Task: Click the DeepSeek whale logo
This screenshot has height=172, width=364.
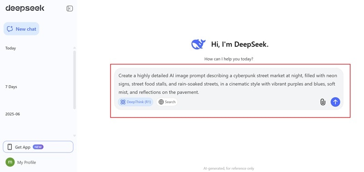Action: (x=198, y=44)
